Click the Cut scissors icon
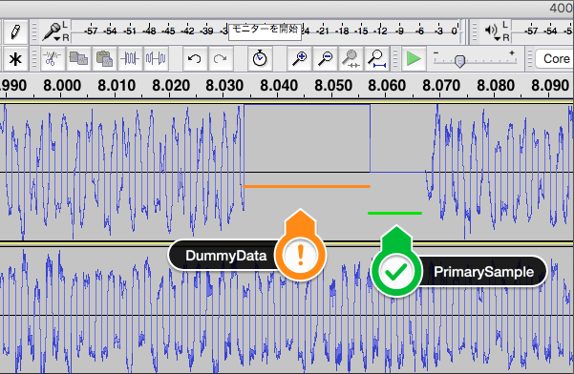Viewport: 574px width, 374px height. [x=53, y=58]
